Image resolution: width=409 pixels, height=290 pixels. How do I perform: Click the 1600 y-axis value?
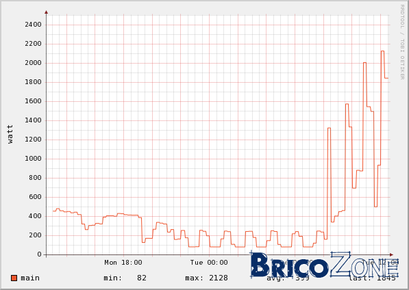[x=33, y=101]
